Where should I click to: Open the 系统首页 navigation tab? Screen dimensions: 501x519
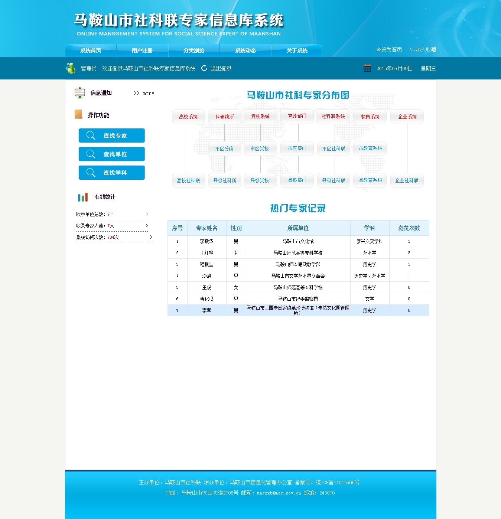click(91, 50)
